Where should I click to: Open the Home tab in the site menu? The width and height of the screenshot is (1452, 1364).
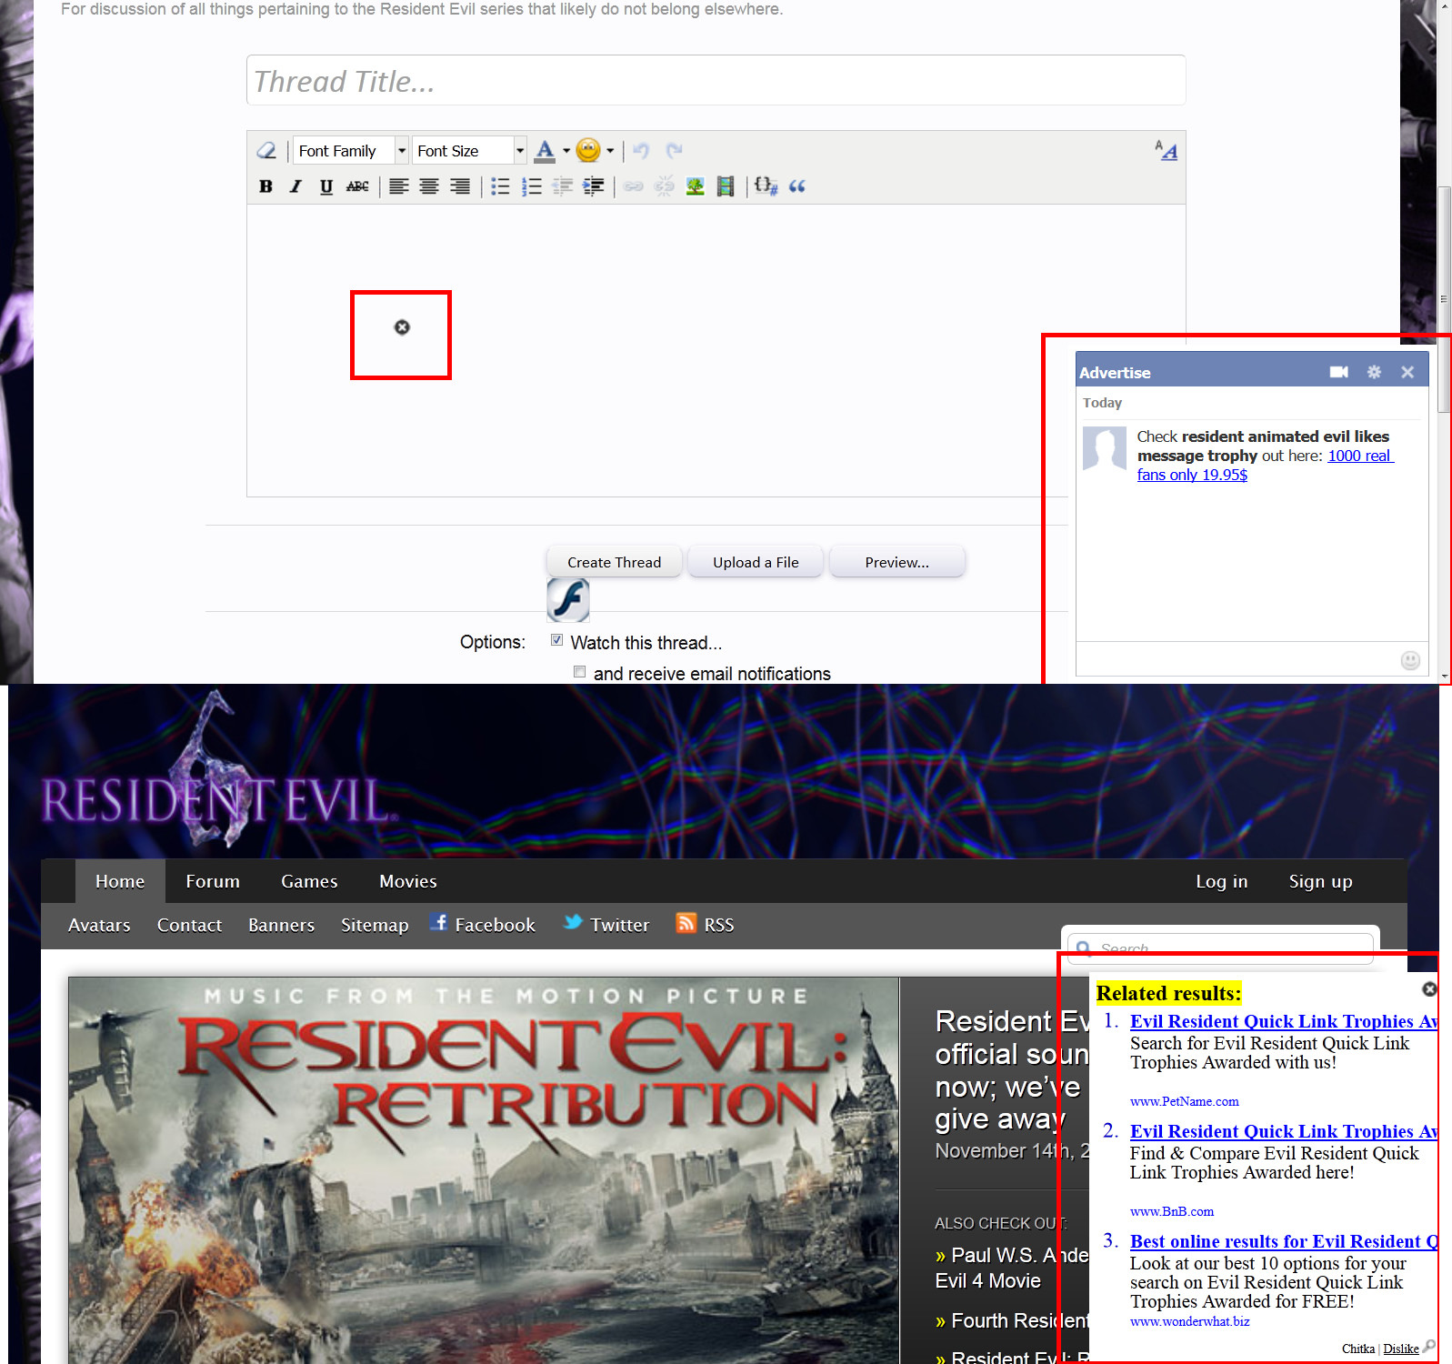click(120, 881)
